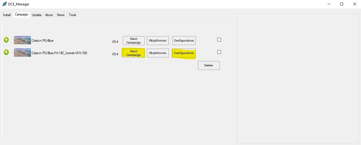Start the highlighted FA-18C hornet campaign
The image size is (361, 145).
[x=134, y=53]
